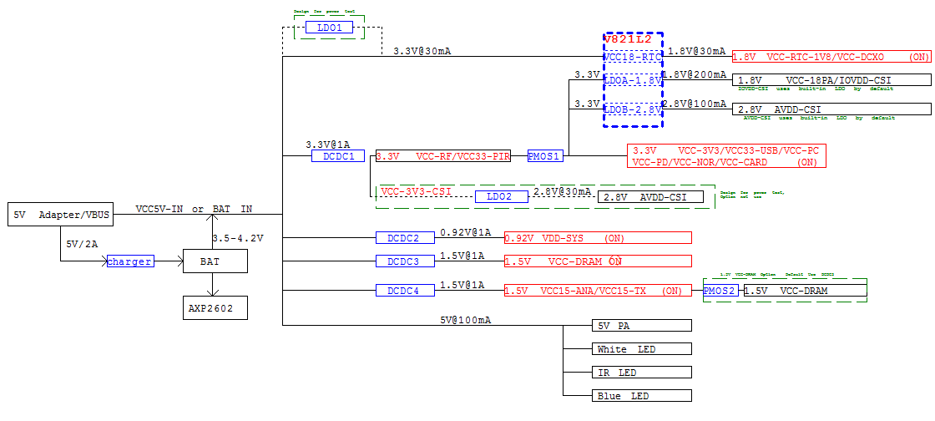This screenshot has width=935, height=421.
Task: Click the "1.5V@1A" label after DCDC3
Action: pyautogui.click(x=462, y=256)
